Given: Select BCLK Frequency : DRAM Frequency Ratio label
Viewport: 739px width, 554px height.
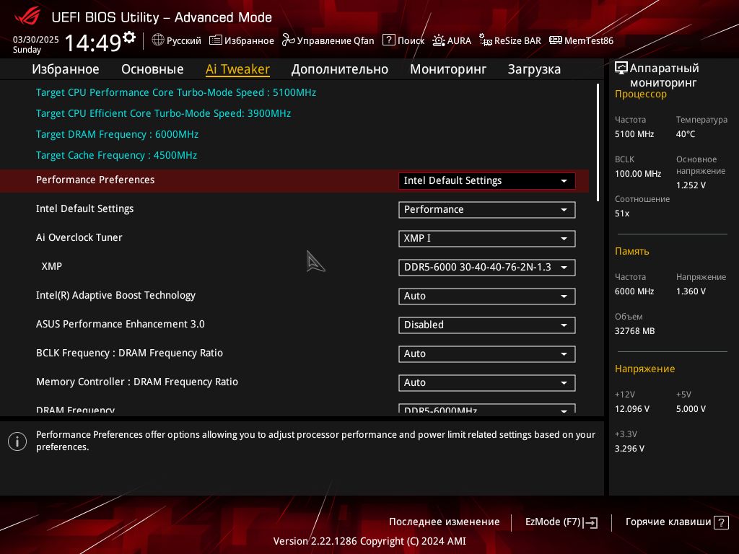Looking at the screenshot, I should pyautogui.click(x=129, y=353).
